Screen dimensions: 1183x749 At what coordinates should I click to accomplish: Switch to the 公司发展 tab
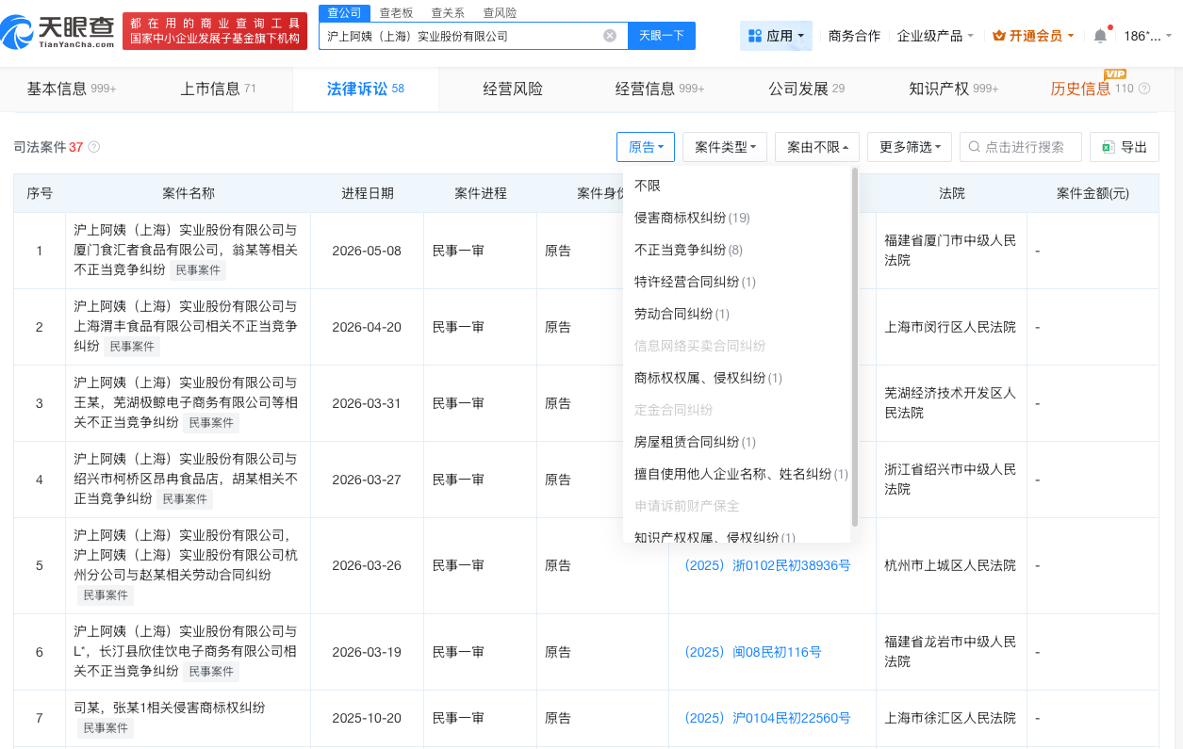(x=807, y=89)
